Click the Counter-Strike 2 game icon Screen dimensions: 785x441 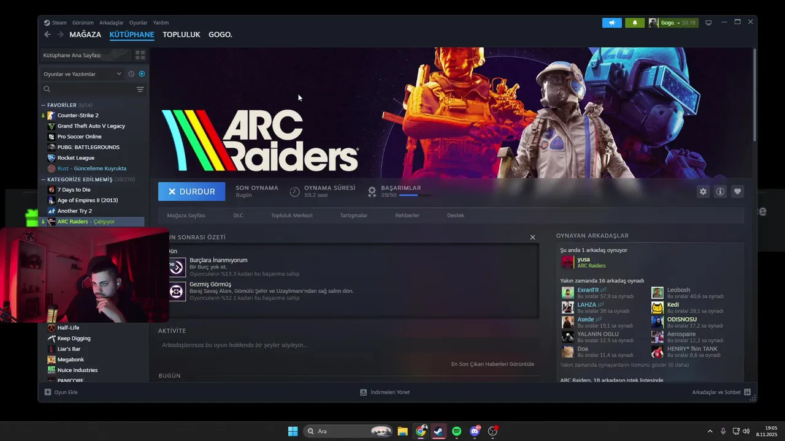pos(52,115)
